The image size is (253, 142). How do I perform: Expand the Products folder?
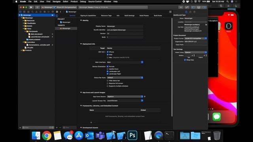[x=21, y=50]
